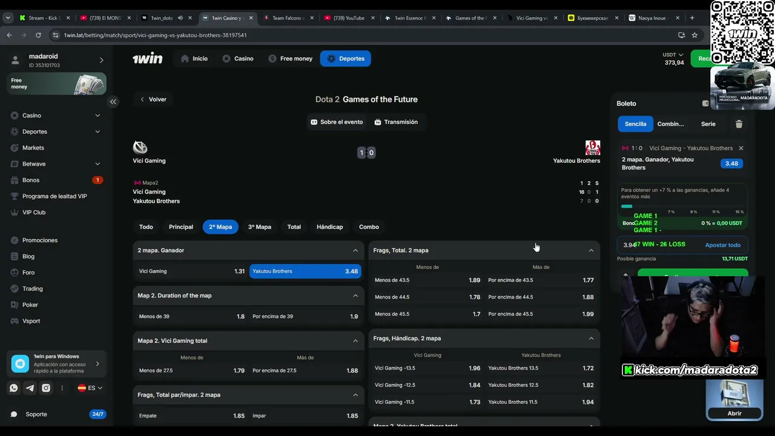
Task: Collapse Frags, Total par/impar section
Action: [x=355, y=395]
